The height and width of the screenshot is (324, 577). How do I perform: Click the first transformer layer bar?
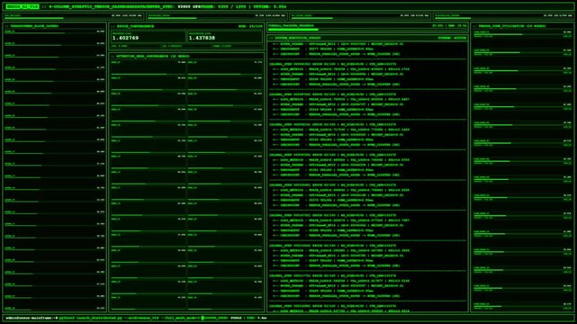tap(55, 33)
